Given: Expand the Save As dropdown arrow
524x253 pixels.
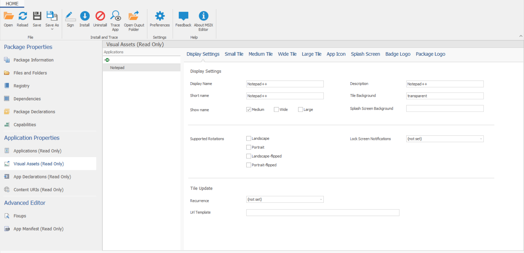Looking at the screenshot, I should 52,29.
